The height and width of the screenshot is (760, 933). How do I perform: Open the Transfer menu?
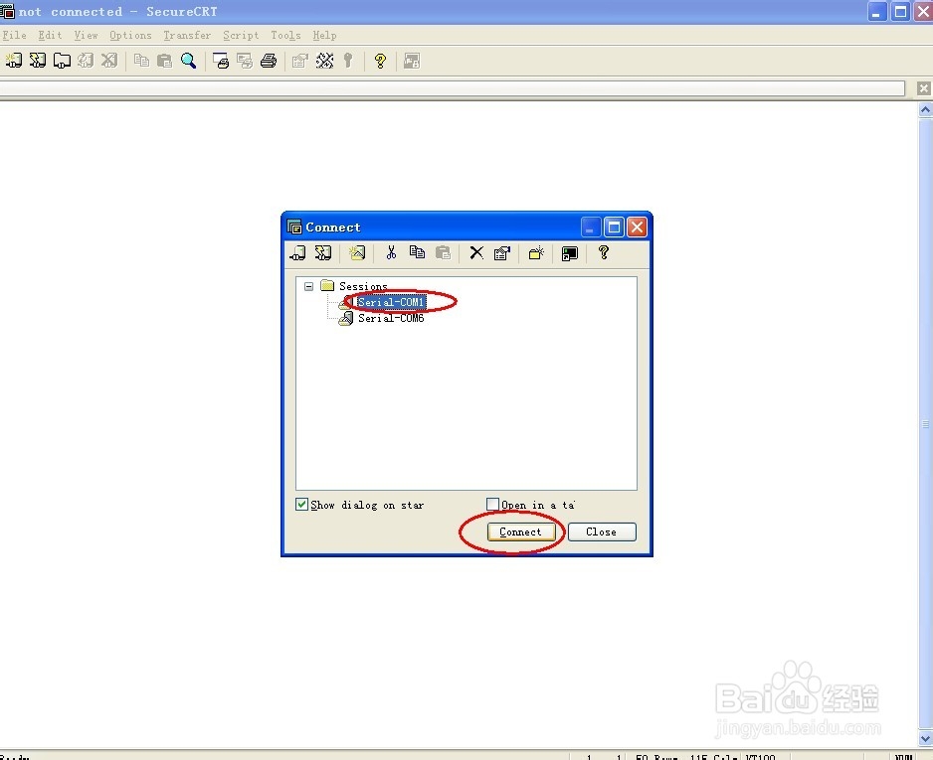[187, 36]
